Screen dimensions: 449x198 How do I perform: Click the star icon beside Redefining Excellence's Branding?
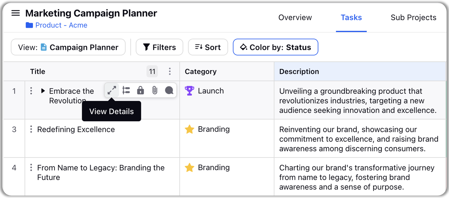click(189, 129)
